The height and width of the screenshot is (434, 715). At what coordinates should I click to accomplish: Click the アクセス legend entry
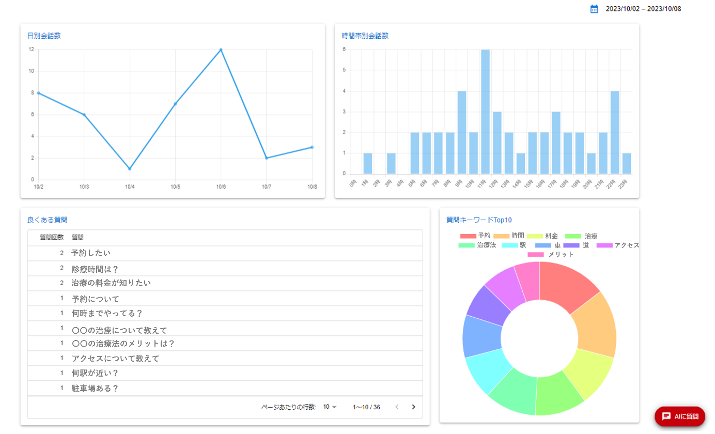click(x=618, y=245)
